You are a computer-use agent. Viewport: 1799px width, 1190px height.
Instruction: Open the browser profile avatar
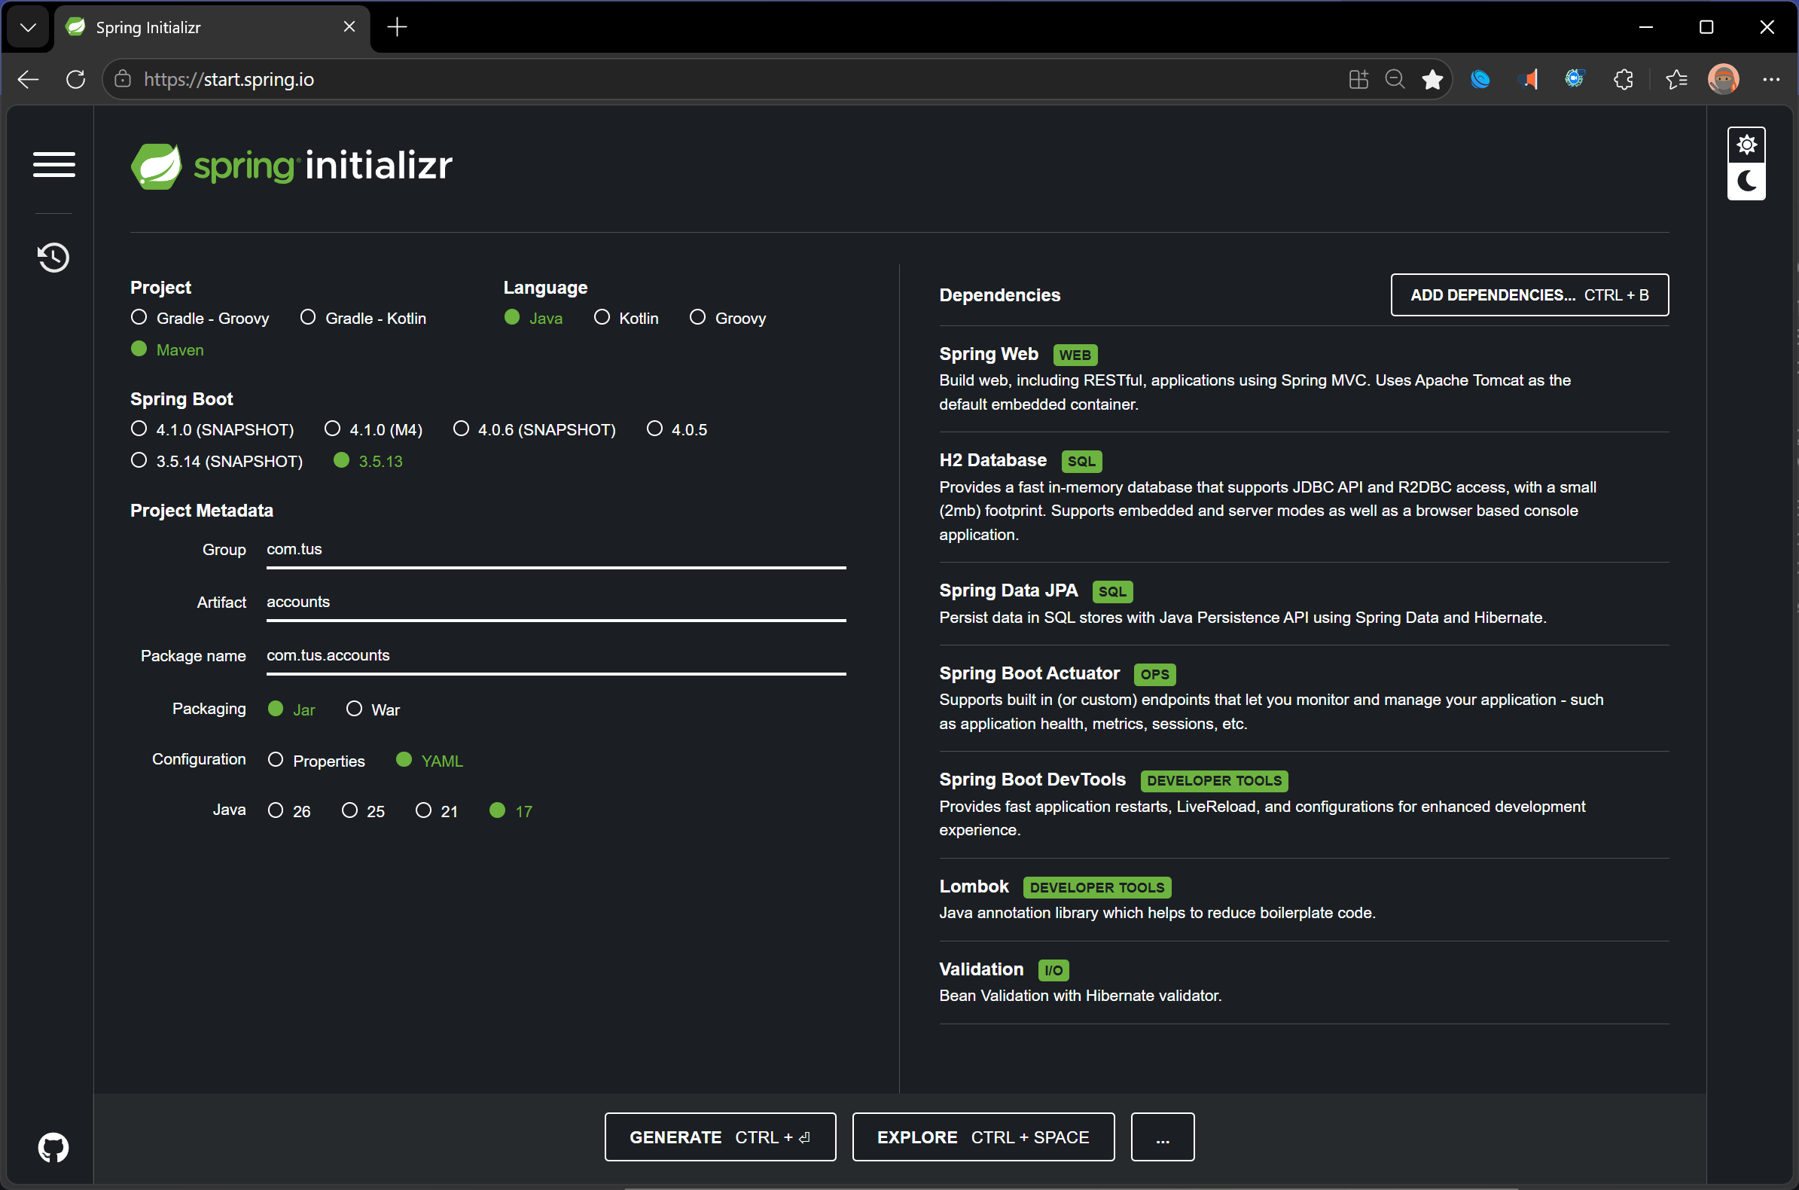click(x=1723, y=79)
